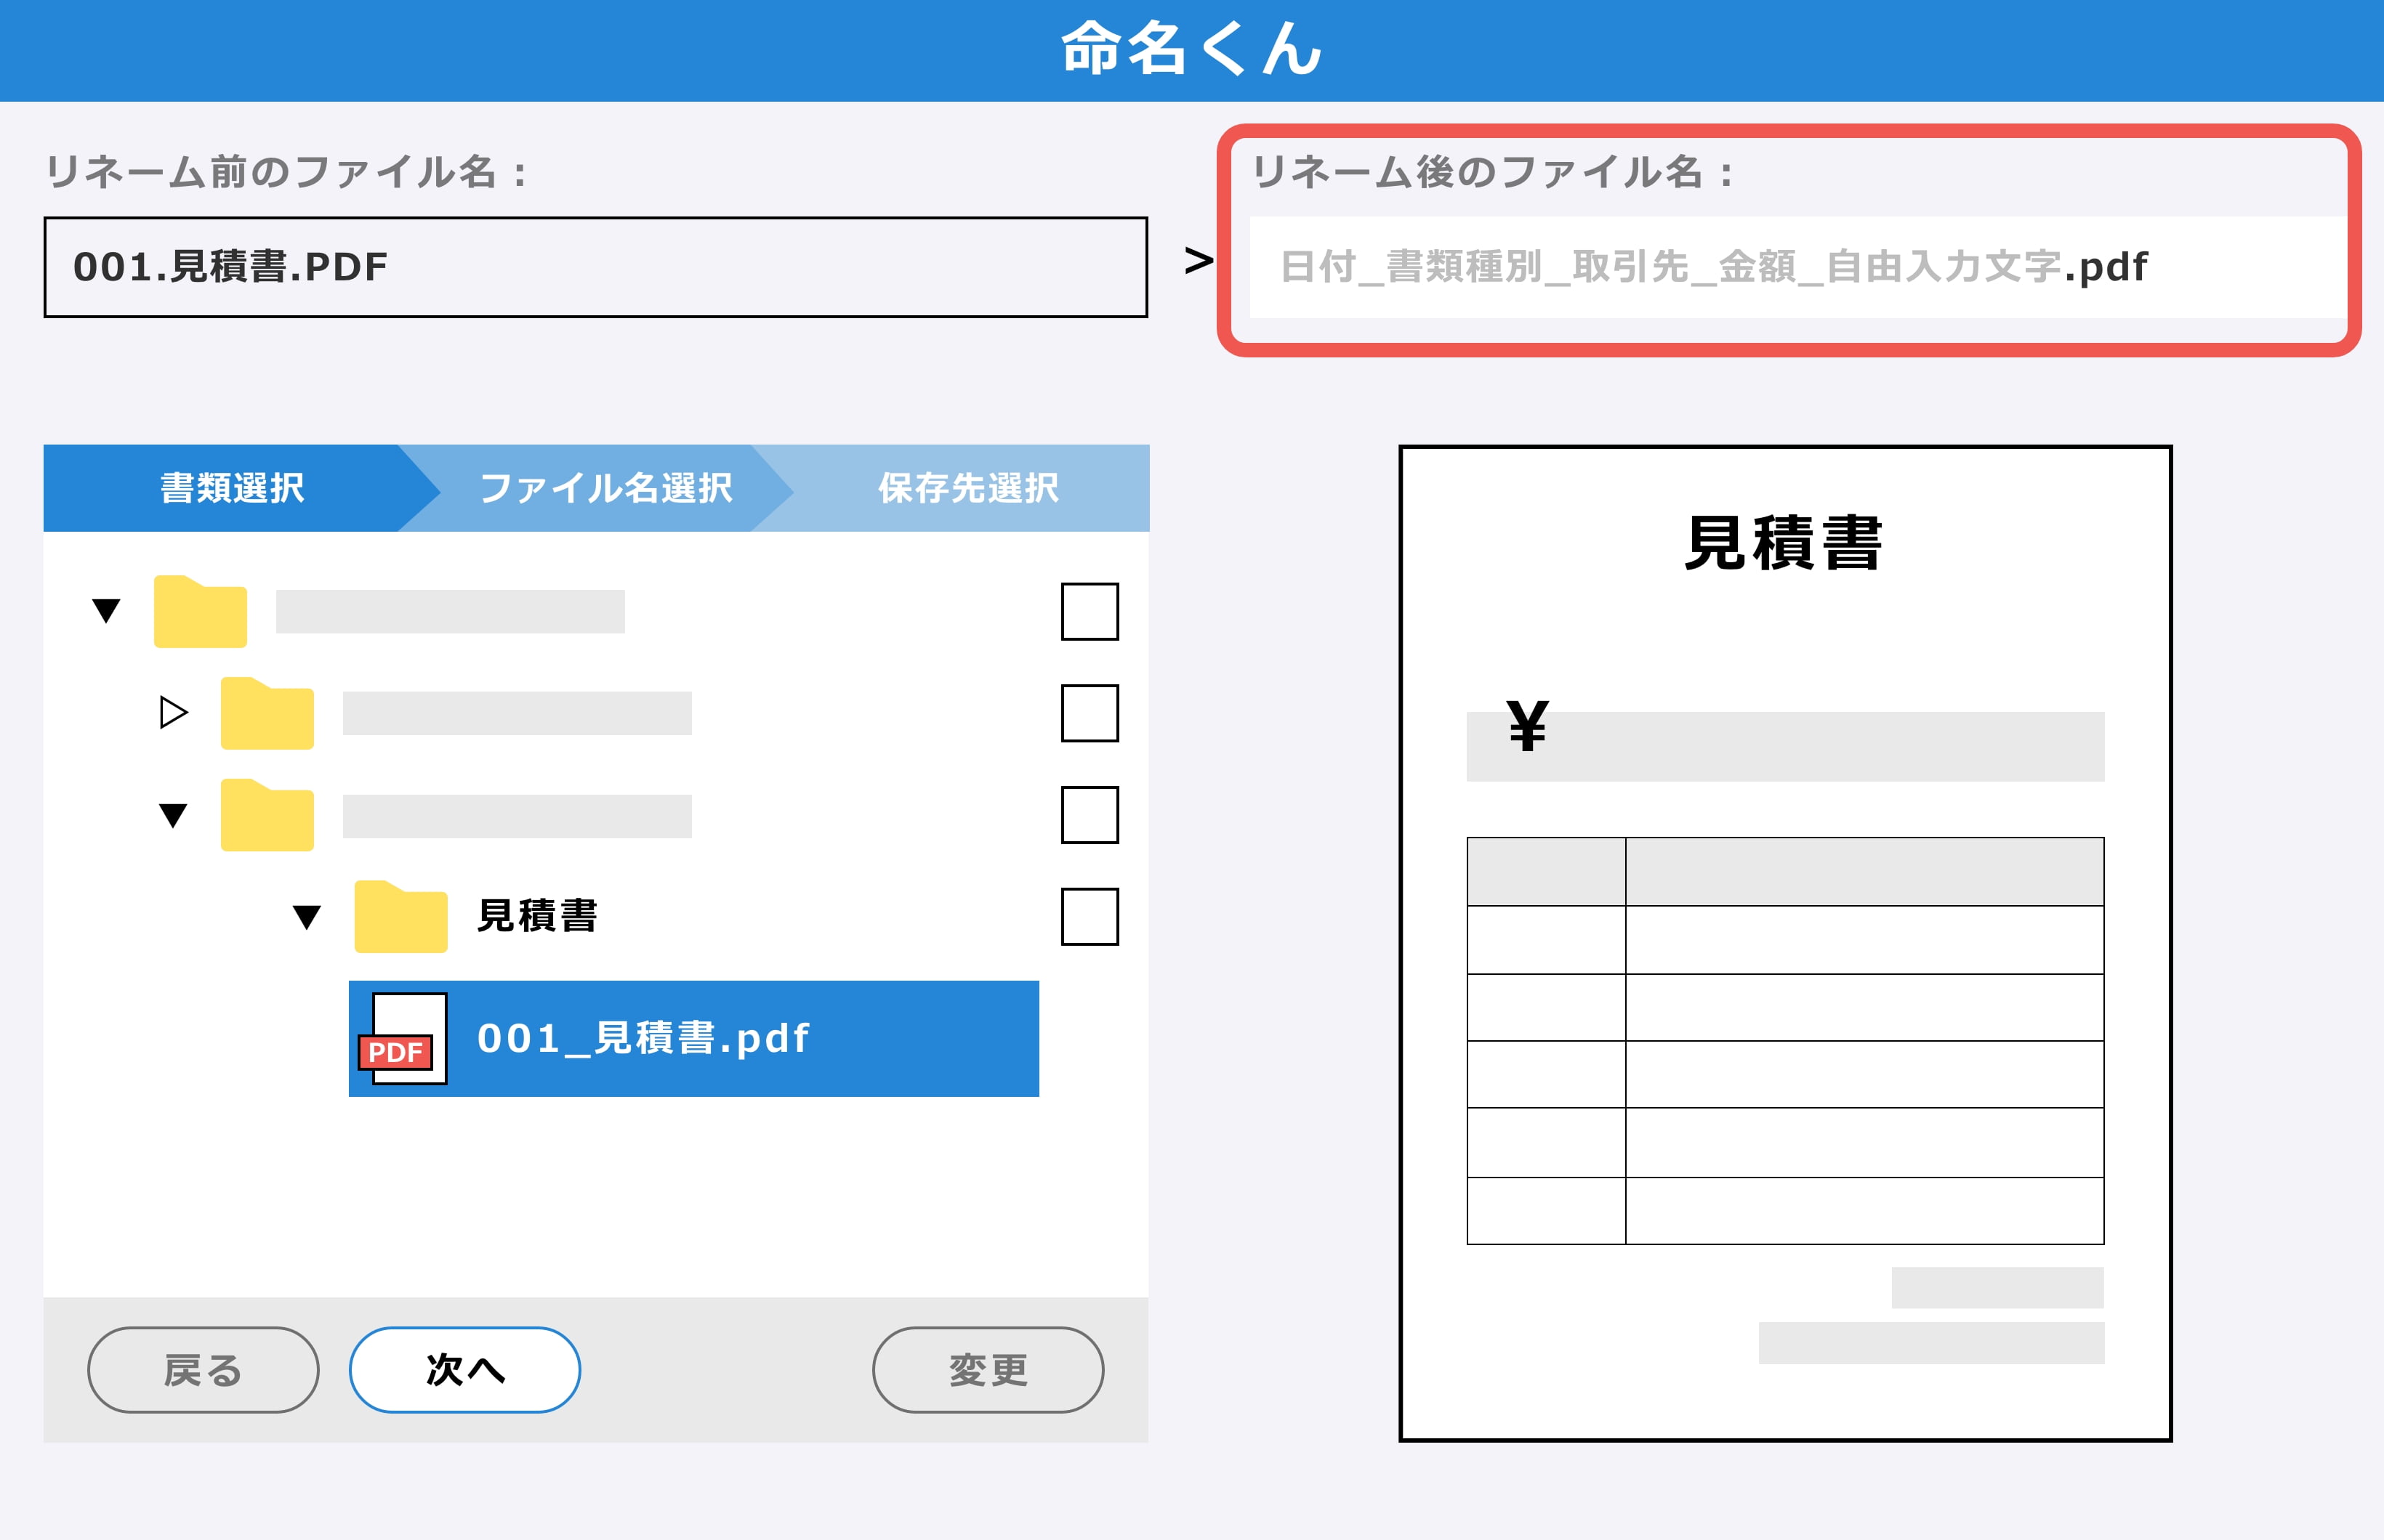Click the top-level yellow folder icon

(x=200, y=611)
